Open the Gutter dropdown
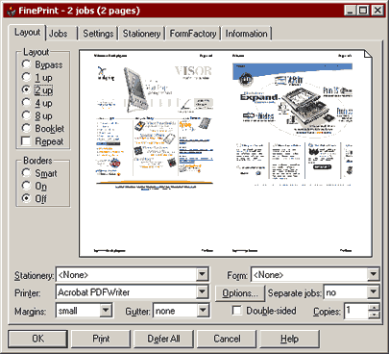 point(203,311)
